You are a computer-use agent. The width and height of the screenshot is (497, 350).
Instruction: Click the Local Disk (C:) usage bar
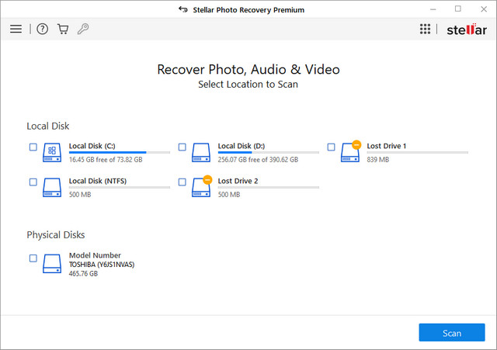(x=119, y=153)
